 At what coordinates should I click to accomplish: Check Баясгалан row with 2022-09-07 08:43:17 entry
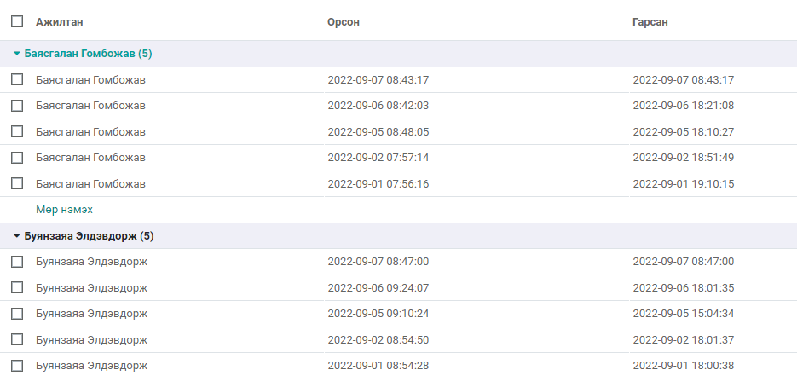point(17,79)
